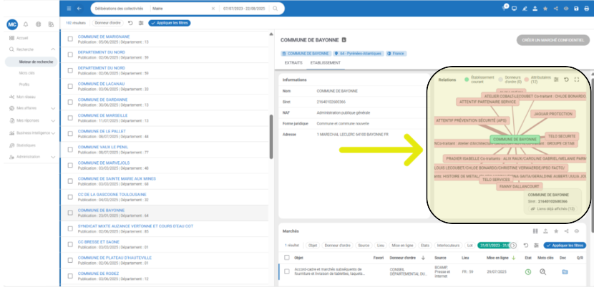The height and width of the screenshot is (290, 594).
Task: Collapse the Recherche sidebar section
Action: pos(54,49)
